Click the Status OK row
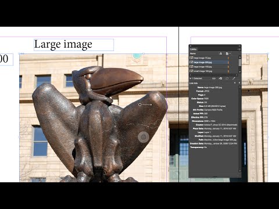Viewport: 279px width, 209px height. (202, 102)
